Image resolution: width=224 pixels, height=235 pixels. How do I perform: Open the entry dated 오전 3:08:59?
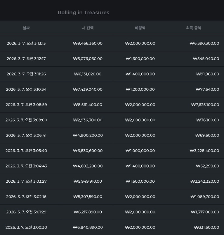(26, 105)
